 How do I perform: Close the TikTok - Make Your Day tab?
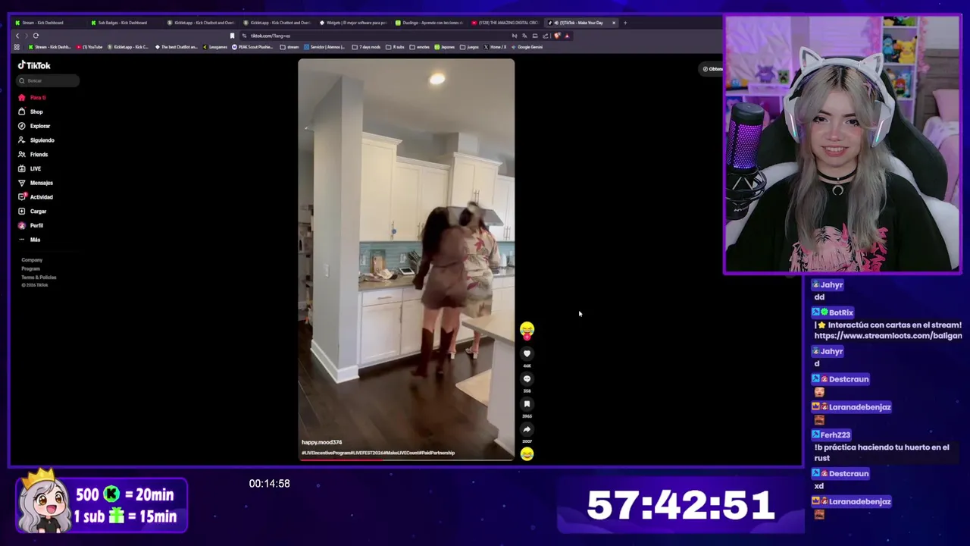pos(614,23)
